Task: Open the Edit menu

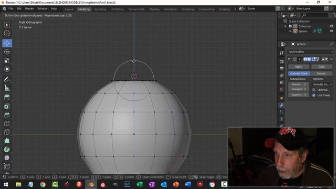Action: point(19,8)
